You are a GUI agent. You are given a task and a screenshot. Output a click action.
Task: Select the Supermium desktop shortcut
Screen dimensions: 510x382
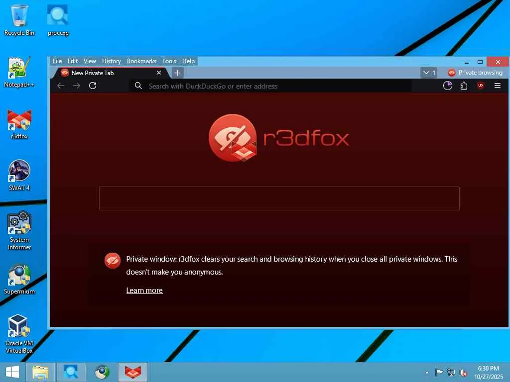tap(19, 280)
